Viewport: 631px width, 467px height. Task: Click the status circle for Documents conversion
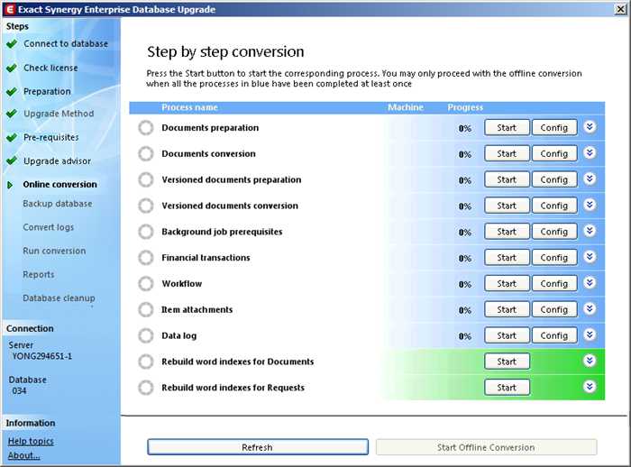coord(146,154)
